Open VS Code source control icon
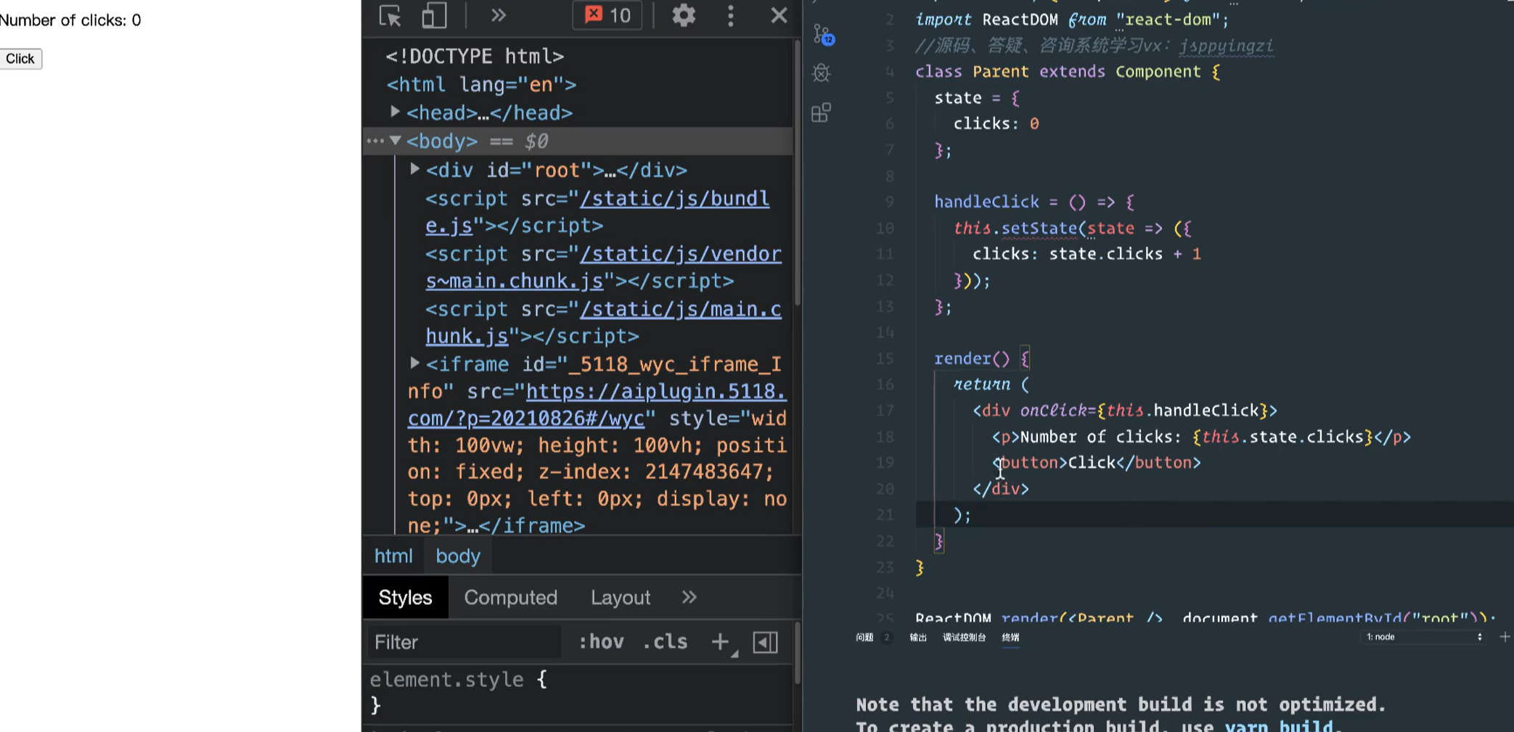Viewport: 1514px width, 732px height. click(823, 34)
